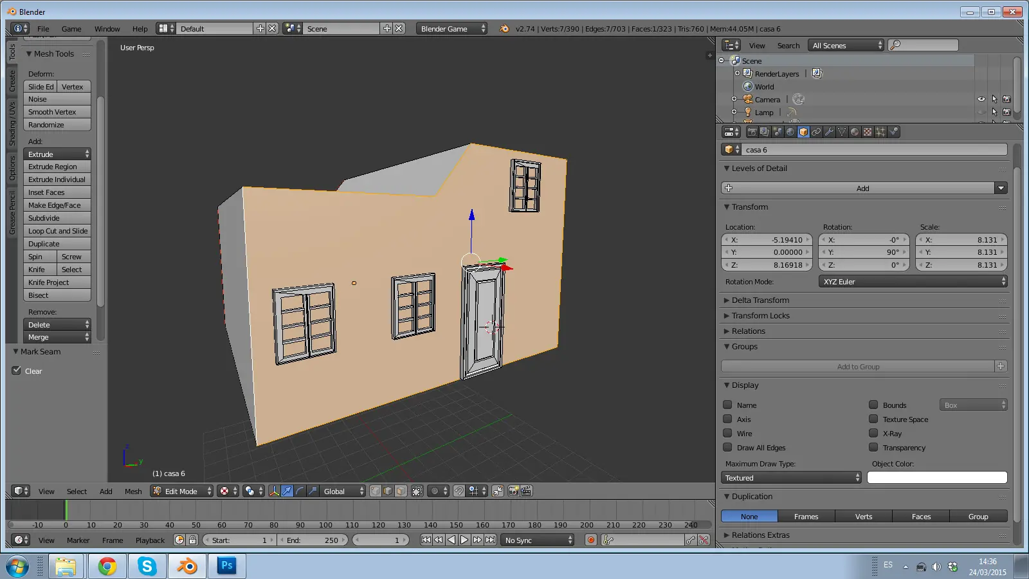Open the Texture properties tab
The width and height of the screenshot is (1029, 579).
click(x=868, y=132)
